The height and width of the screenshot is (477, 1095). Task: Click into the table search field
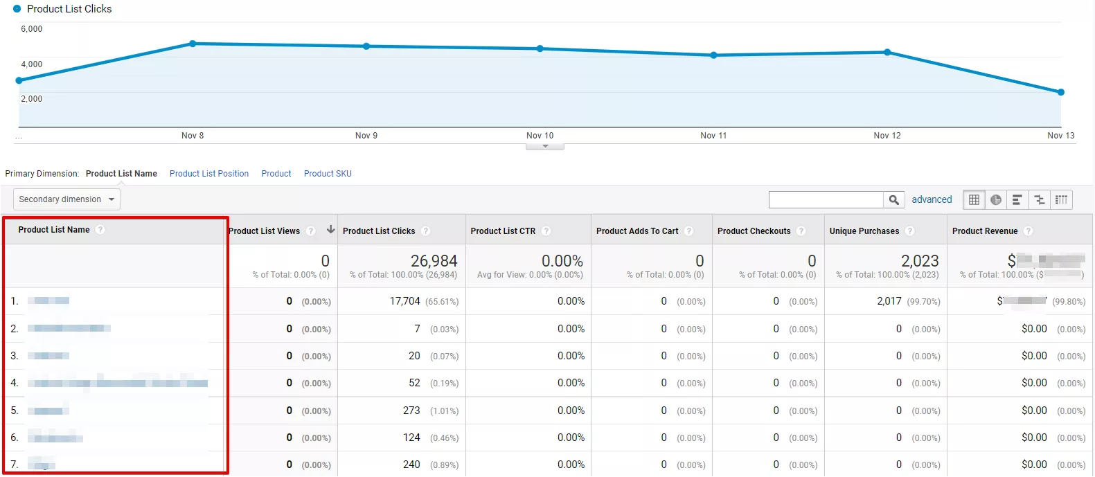click(826, 200)
